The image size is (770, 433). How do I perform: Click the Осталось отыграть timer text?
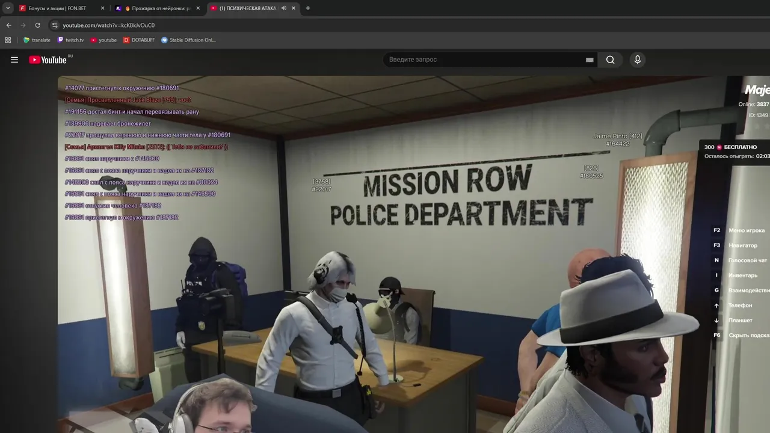[737, 156]
